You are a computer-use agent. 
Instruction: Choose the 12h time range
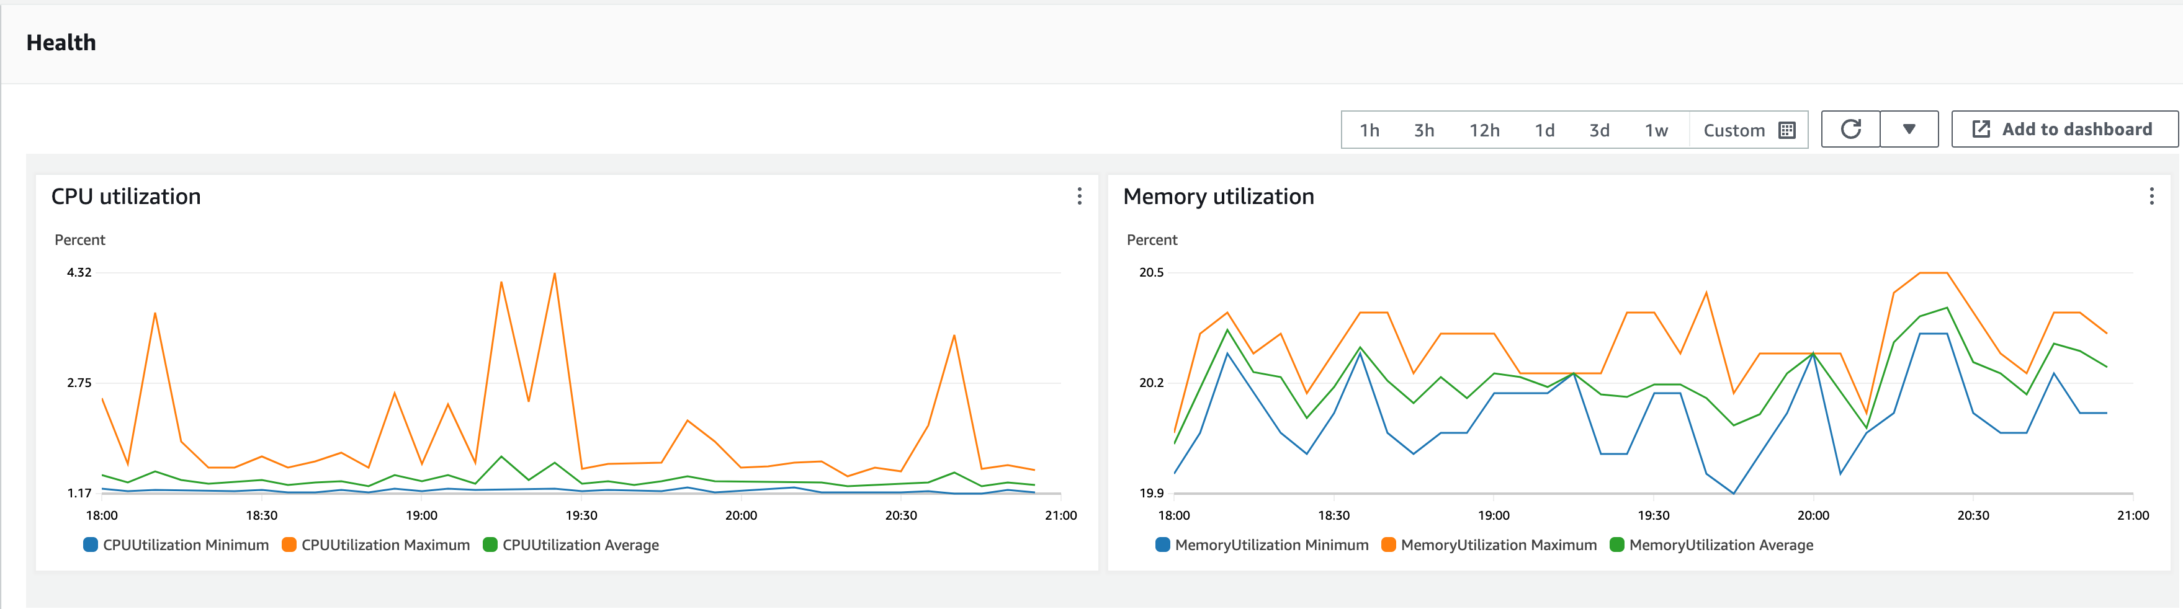[1484, 130]
